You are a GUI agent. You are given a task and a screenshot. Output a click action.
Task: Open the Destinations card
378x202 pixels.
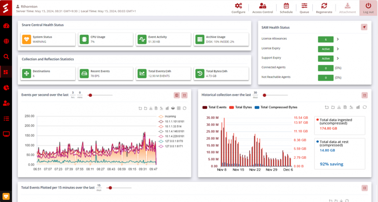point(48,73)
